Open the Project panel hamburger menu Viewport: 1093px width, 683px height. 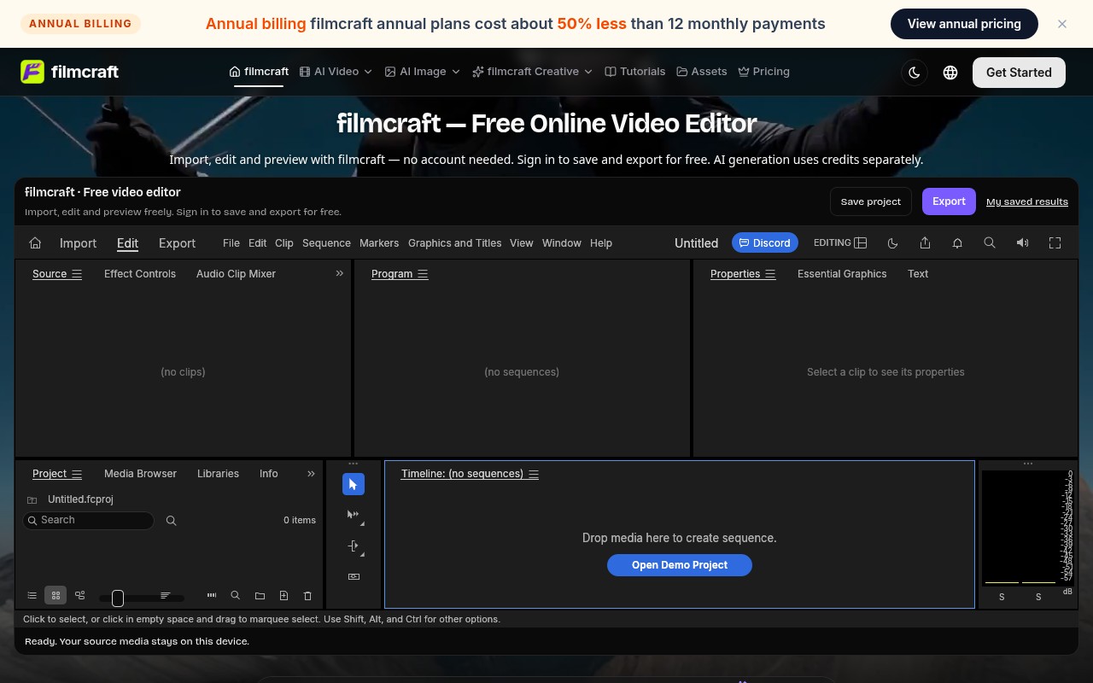[77, 474]
